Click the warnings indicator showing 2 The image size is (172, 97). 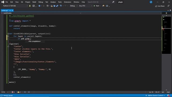pyautogui.click(x=19, y=92)
